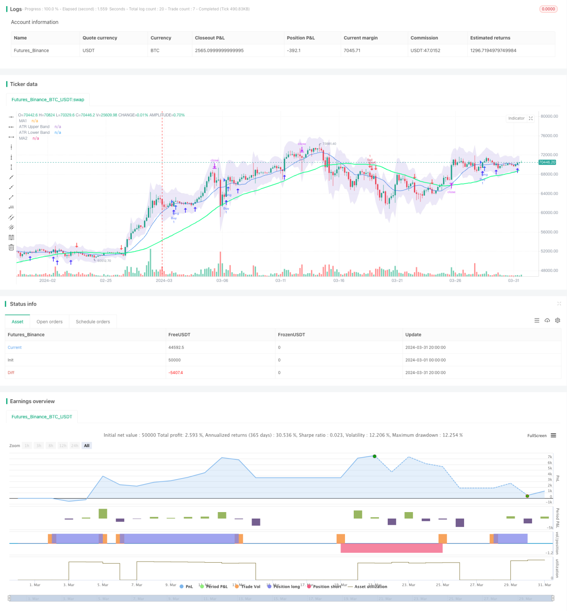This screenshot has width=567, height=611.
Task: Open the Status info gear settings
Action: click(x=557, y=320)
